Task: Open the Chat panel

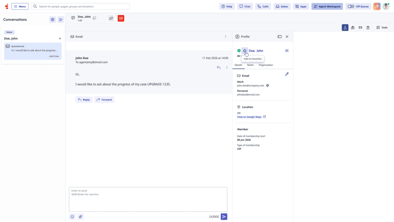Action: click(245, 6)
